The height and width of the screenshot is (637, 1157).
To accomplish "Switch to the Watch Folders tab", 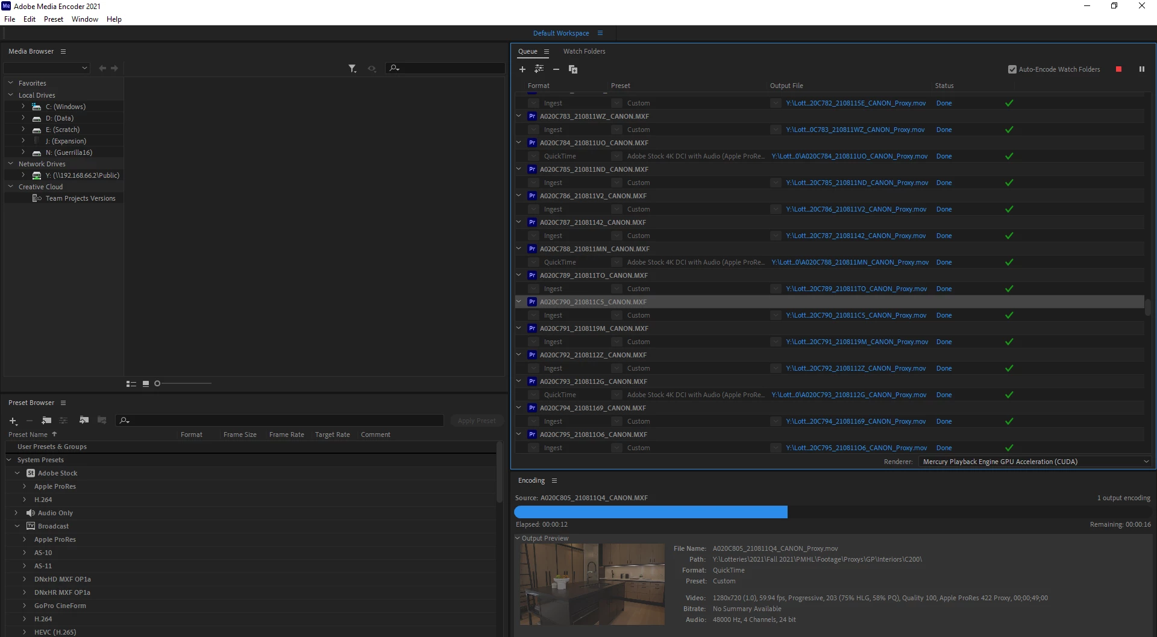I will 585,52.
